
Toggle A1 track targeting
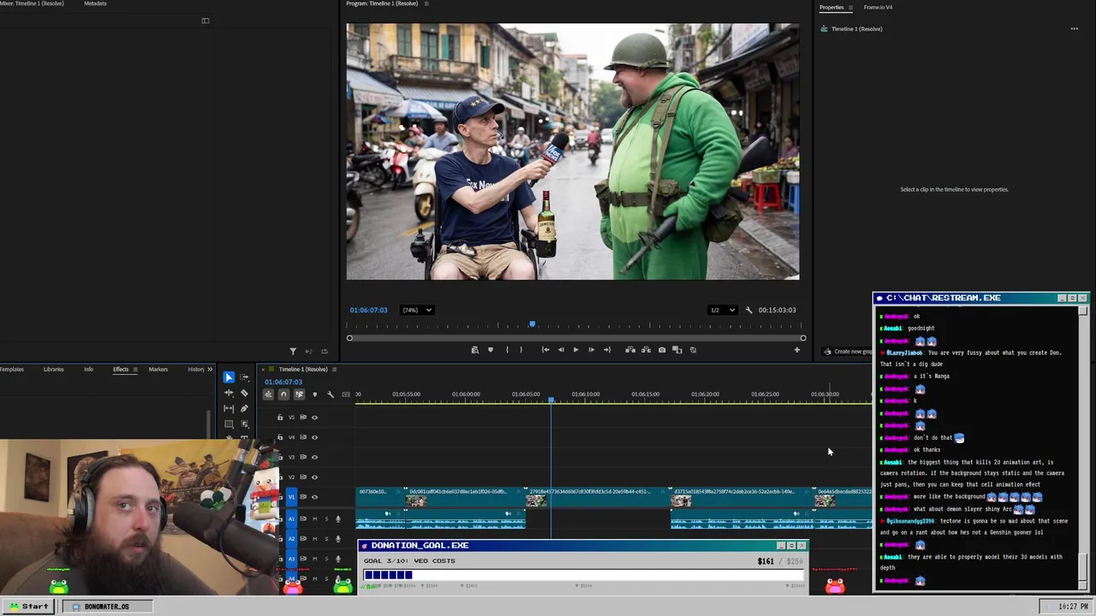tap(291, 518)
